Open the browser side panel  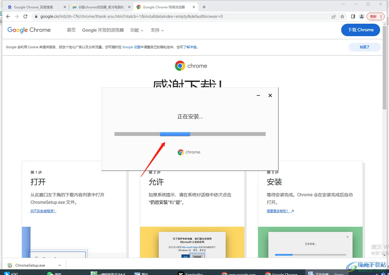(353, 17)
